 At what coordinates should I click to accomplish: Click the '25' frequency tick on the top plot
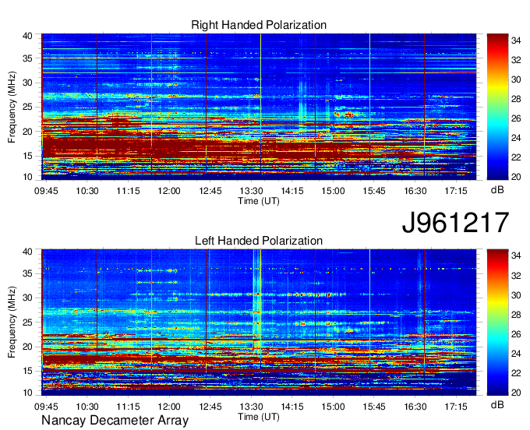tap(28, 107)
